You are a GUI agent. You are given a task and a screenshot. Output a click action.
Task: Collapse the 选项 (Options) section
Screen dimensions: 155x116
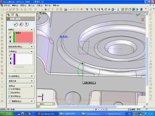coord(32,86)
